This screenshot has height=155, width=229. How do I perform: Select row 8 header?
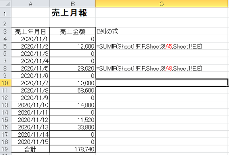click(6, 68)
